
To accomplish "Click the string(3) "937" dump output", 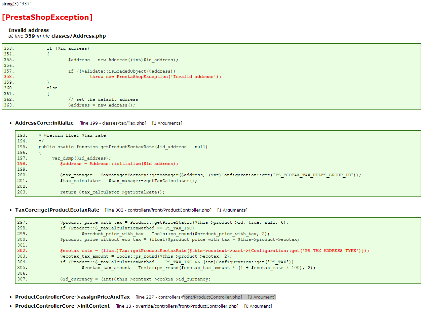I will (x=16, y=4).
